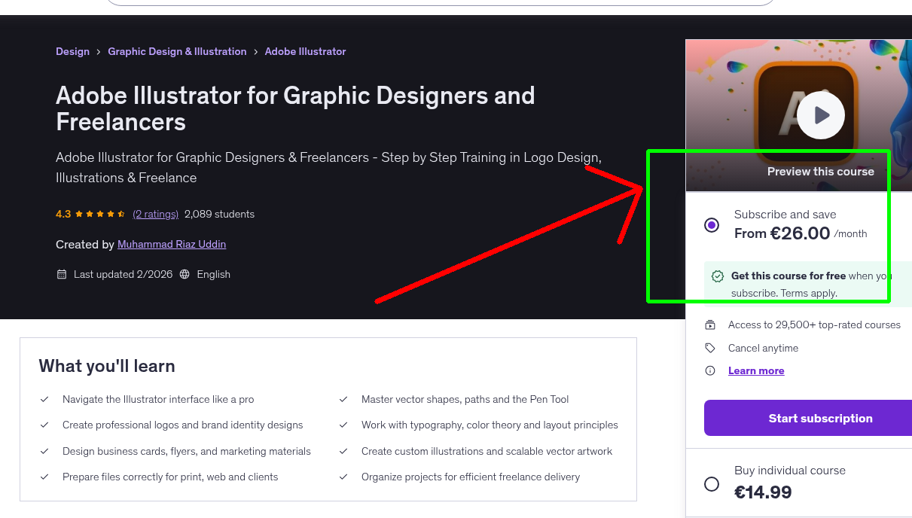This screenshot has width=912, height=518.
Task: Click the course subtitle description
Action: 328,168
